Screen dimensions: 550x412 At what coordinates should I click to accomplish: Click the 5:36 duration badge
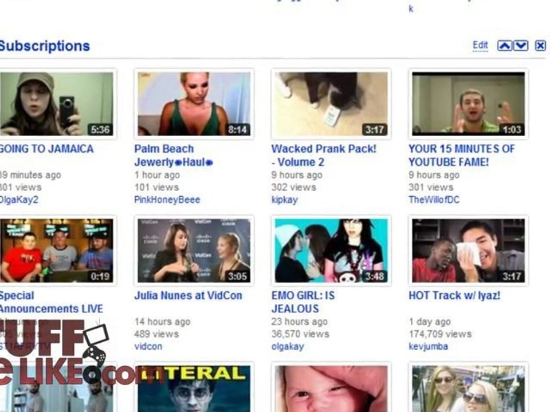pyautogui.click(x=100, y=130)
